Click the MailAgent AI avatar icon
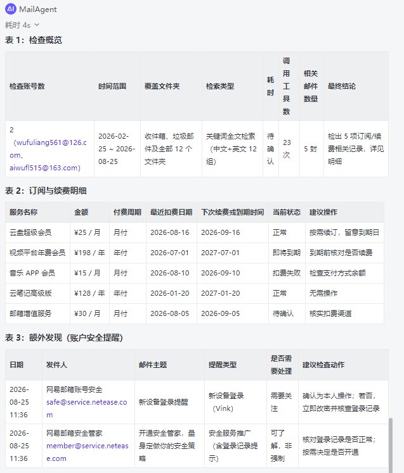This screenshot has width=404, height=473. pos(11,9)
